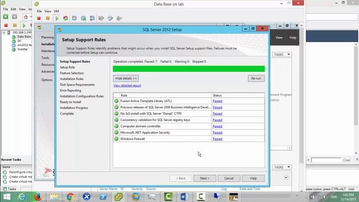Open View menu in the vSphere Client window
Image resolution: width=359 pixels, height=202 pixels.
[x=22, y=9]
